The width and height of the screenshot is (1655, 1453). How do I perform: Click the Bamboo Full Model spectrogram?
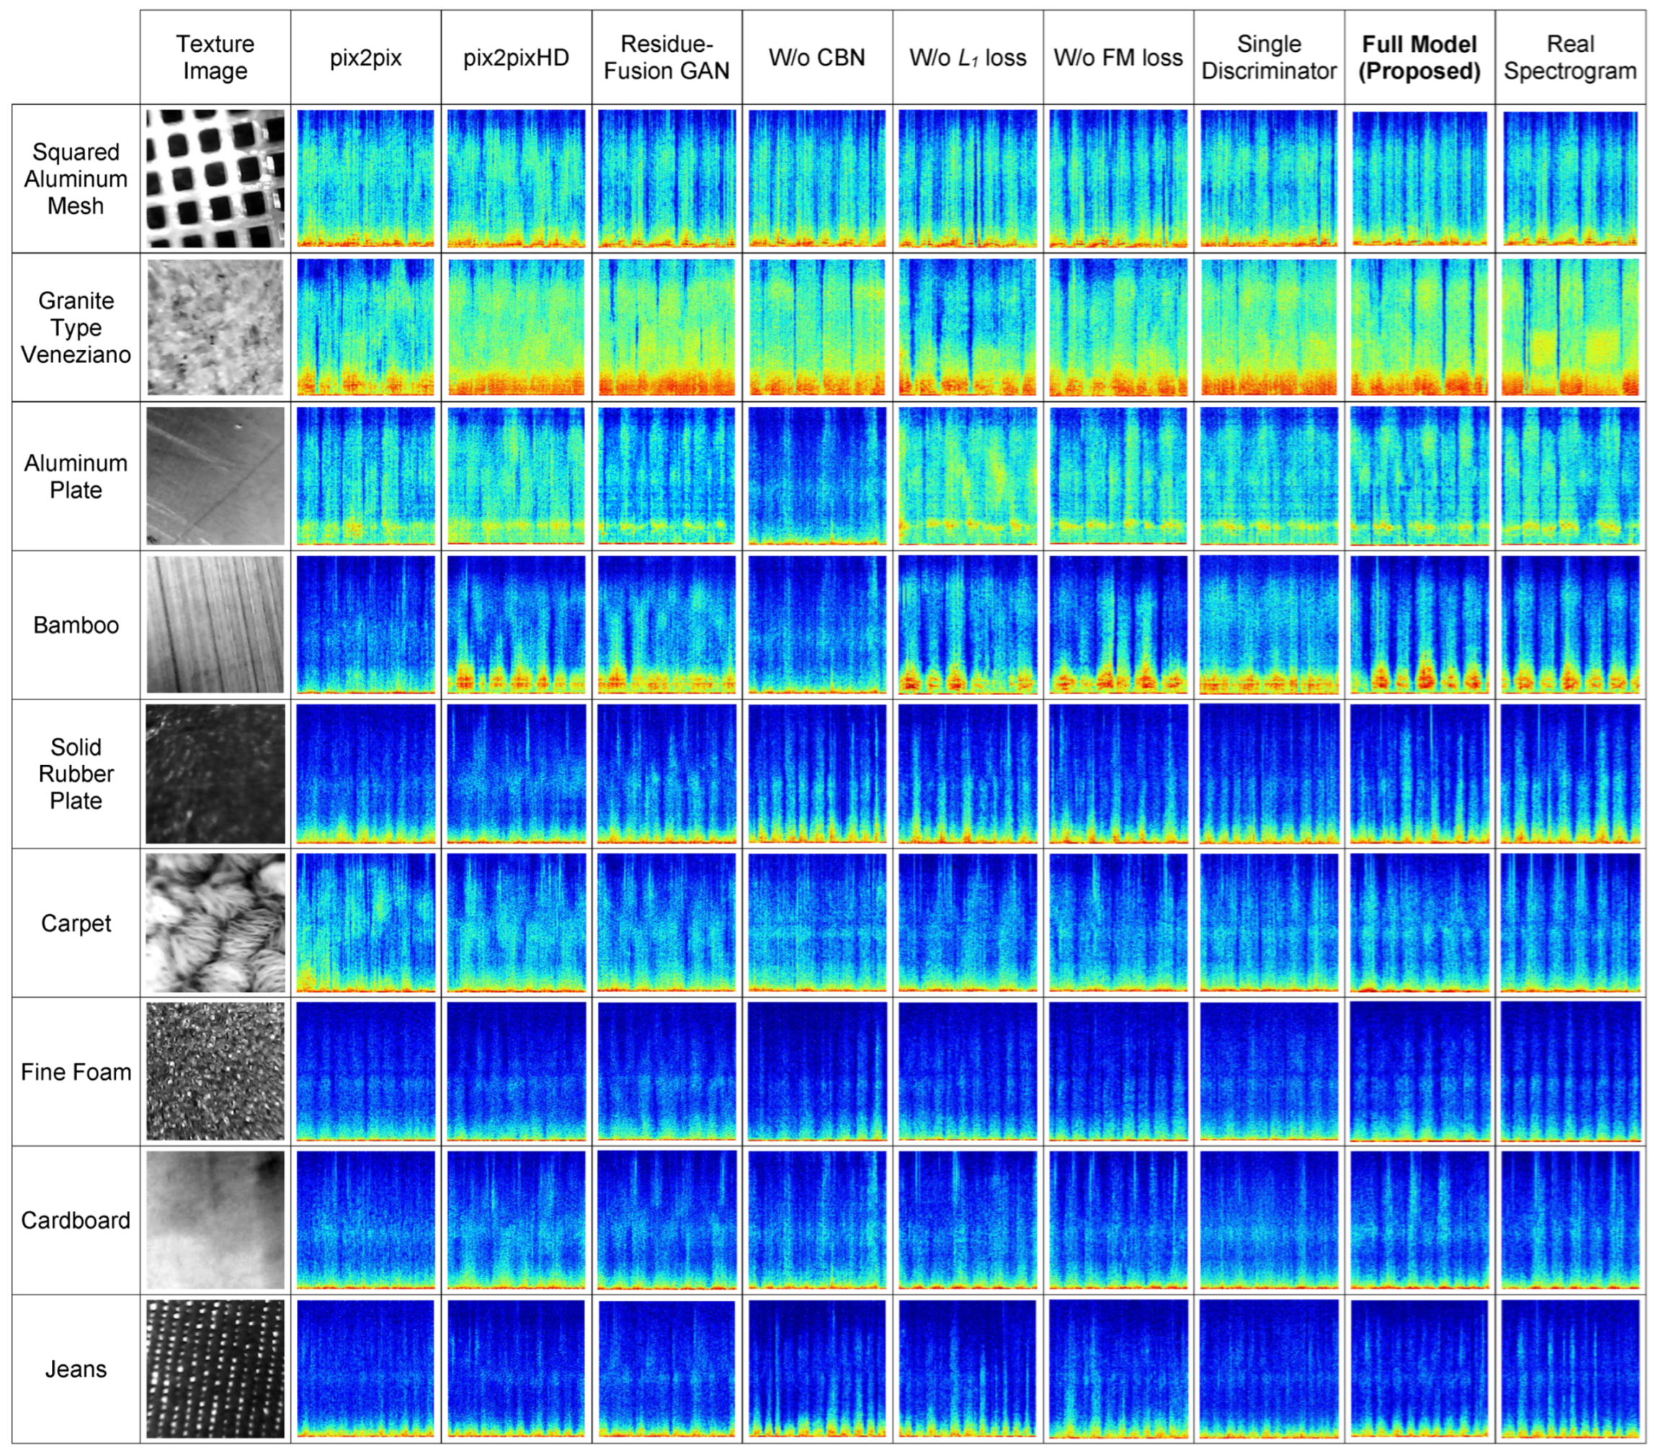coord(1419,624)
